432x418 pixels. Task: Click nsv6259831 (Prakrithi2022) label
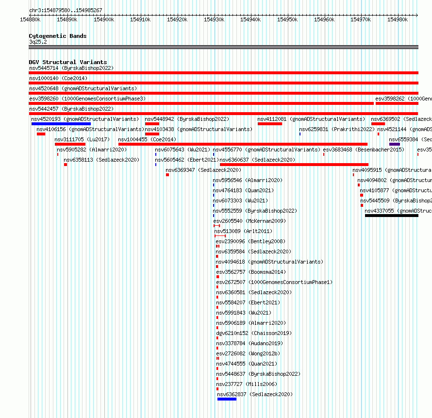pyautogui.click(x=337, y=129)
